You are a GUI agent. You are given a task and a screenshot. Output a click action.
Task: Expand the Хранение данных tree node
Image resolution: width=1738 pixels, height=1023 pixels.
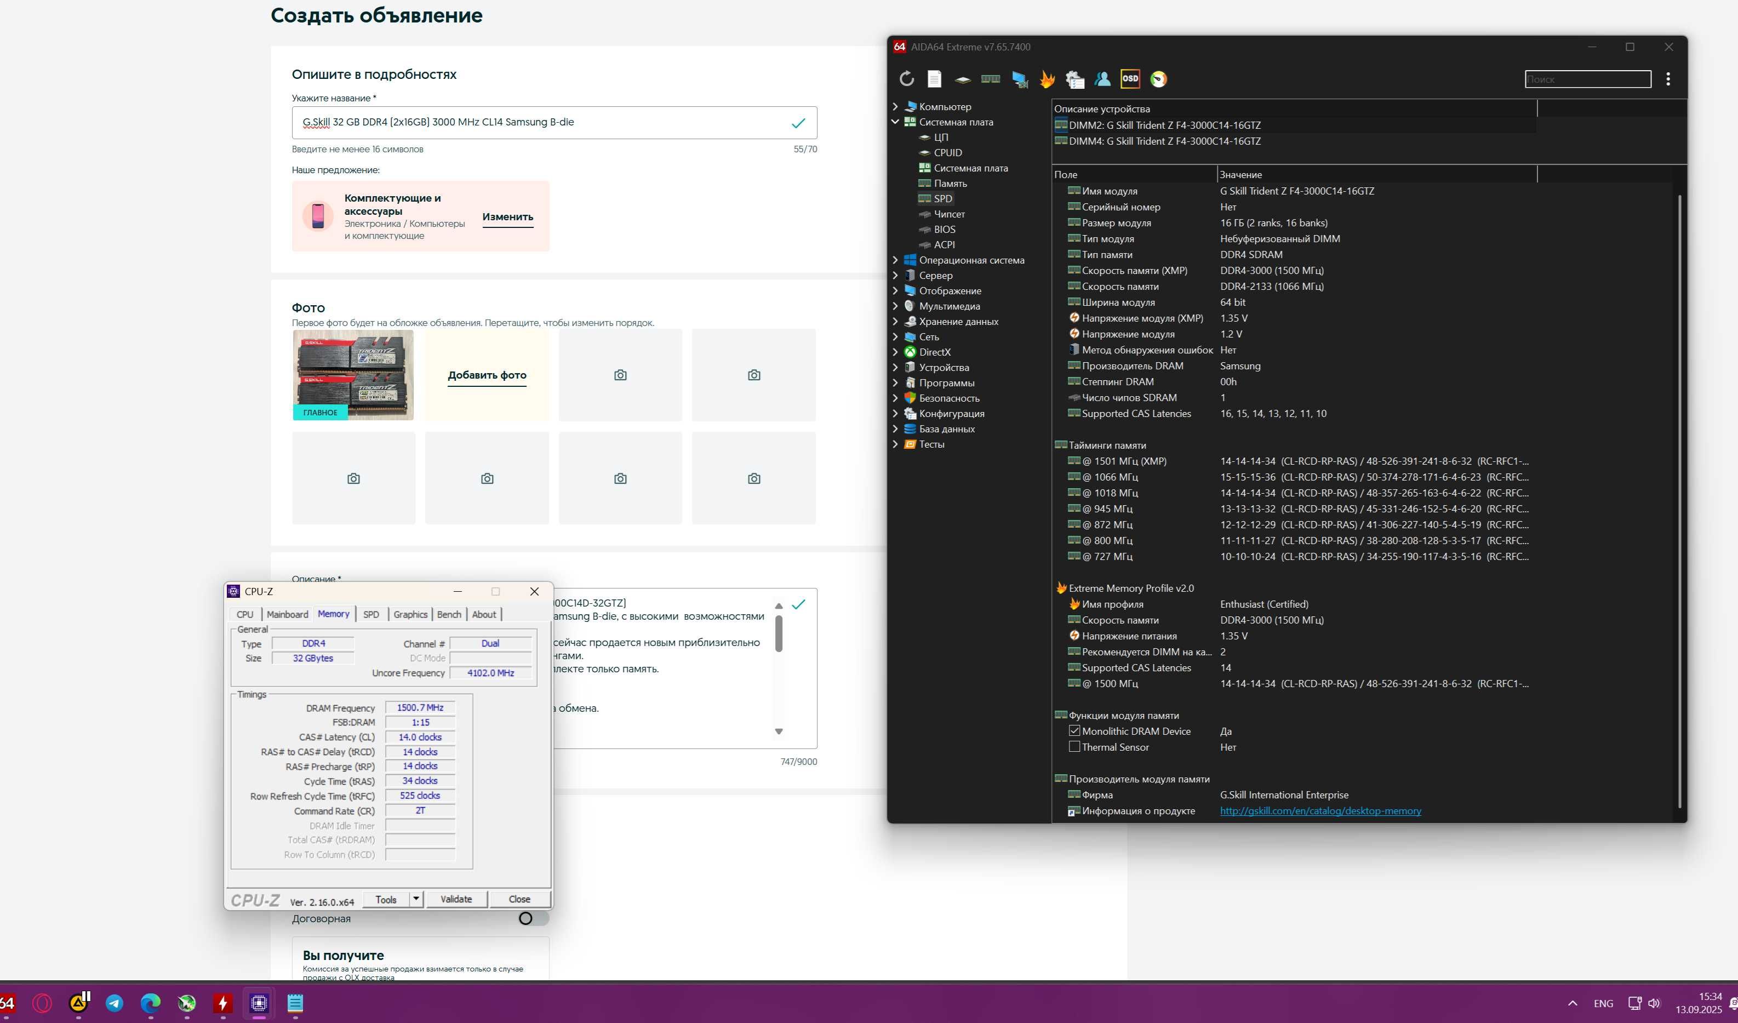coord(895,322)
